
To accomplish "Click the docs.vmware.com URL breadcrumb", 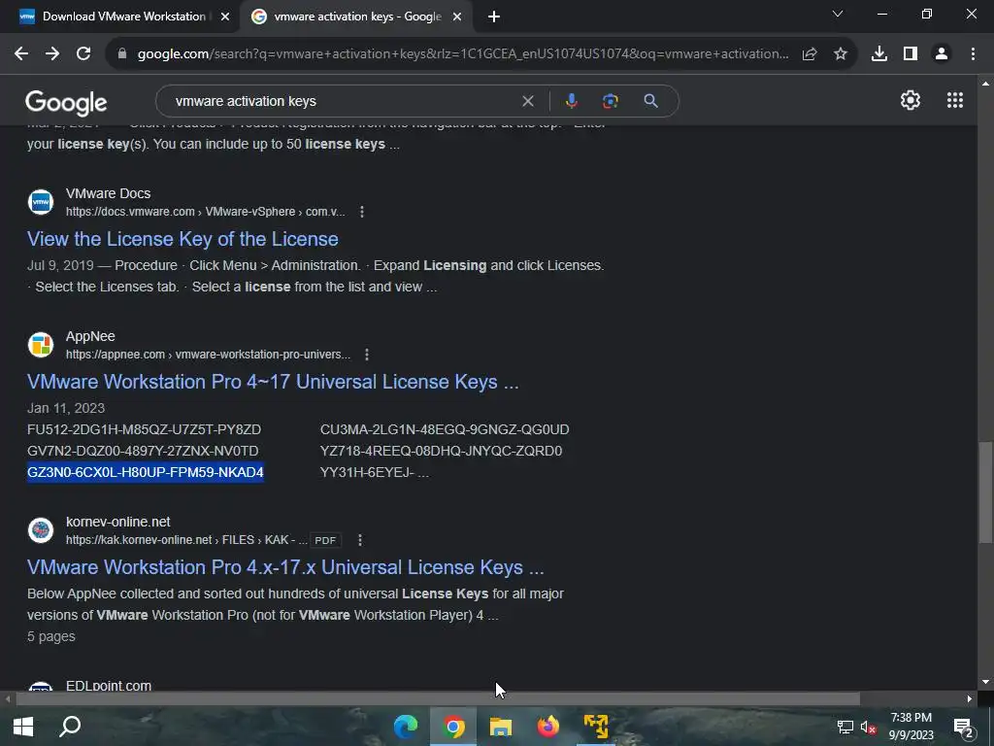I will pyautogui.click(x=206, y=212).
